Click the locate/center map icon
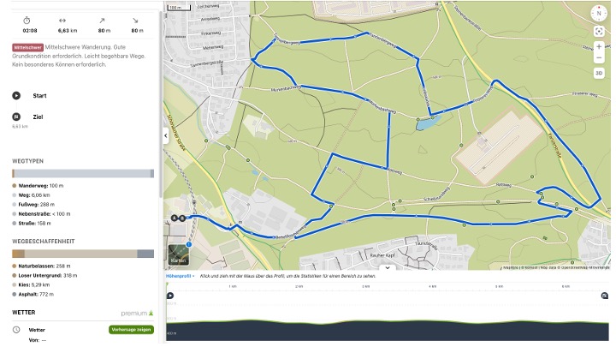The width and height of the screenshot is (616, 347). click(x=599, y=31)
